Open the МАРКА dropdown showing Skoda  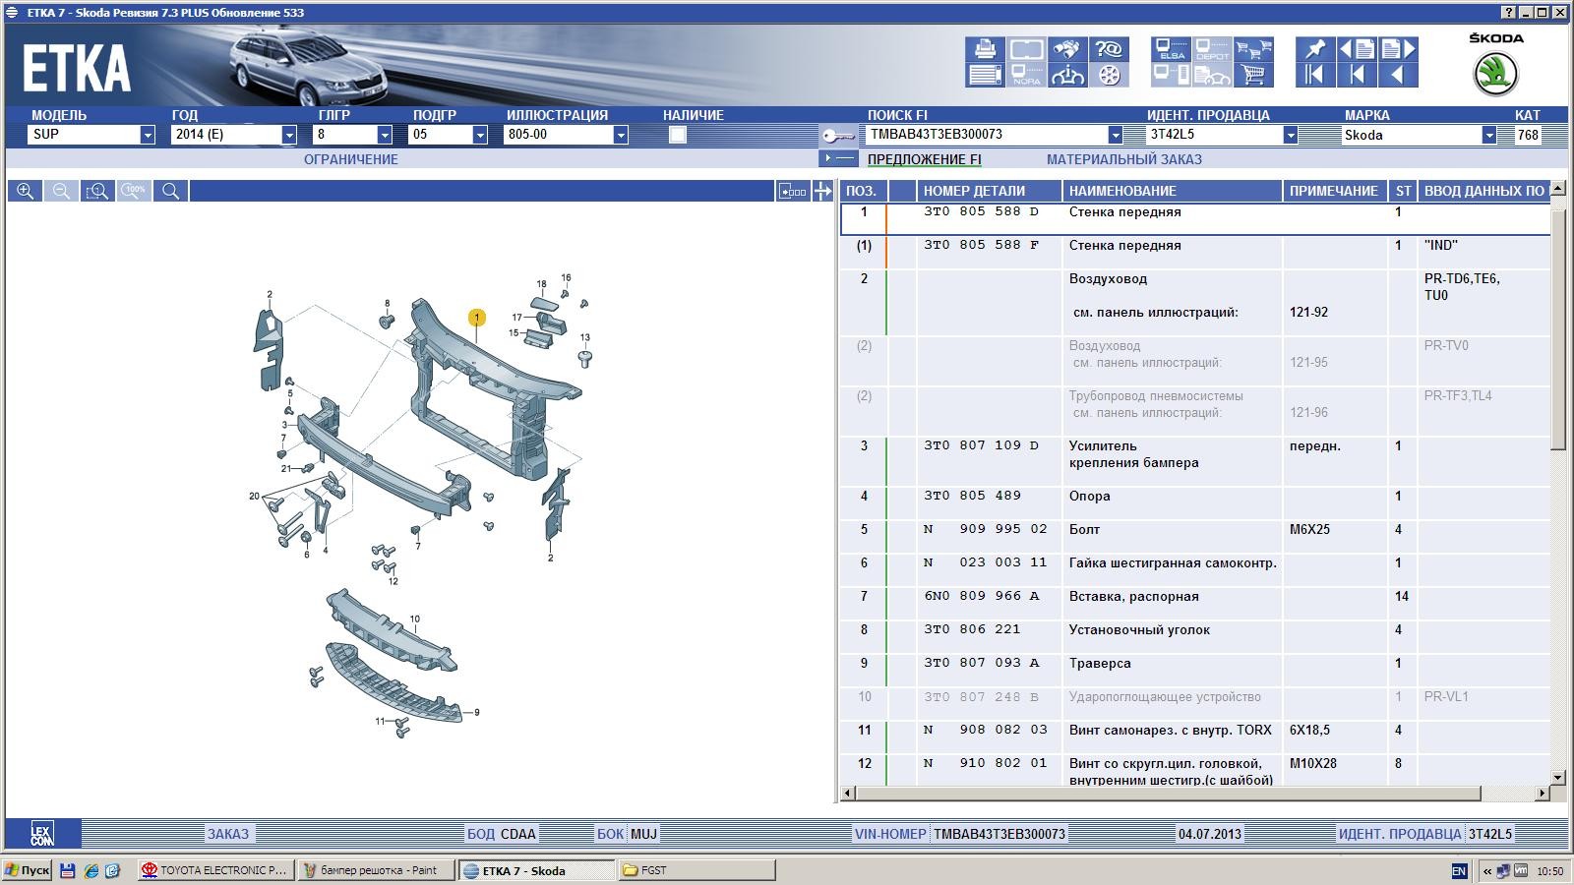coord(1488,135)
